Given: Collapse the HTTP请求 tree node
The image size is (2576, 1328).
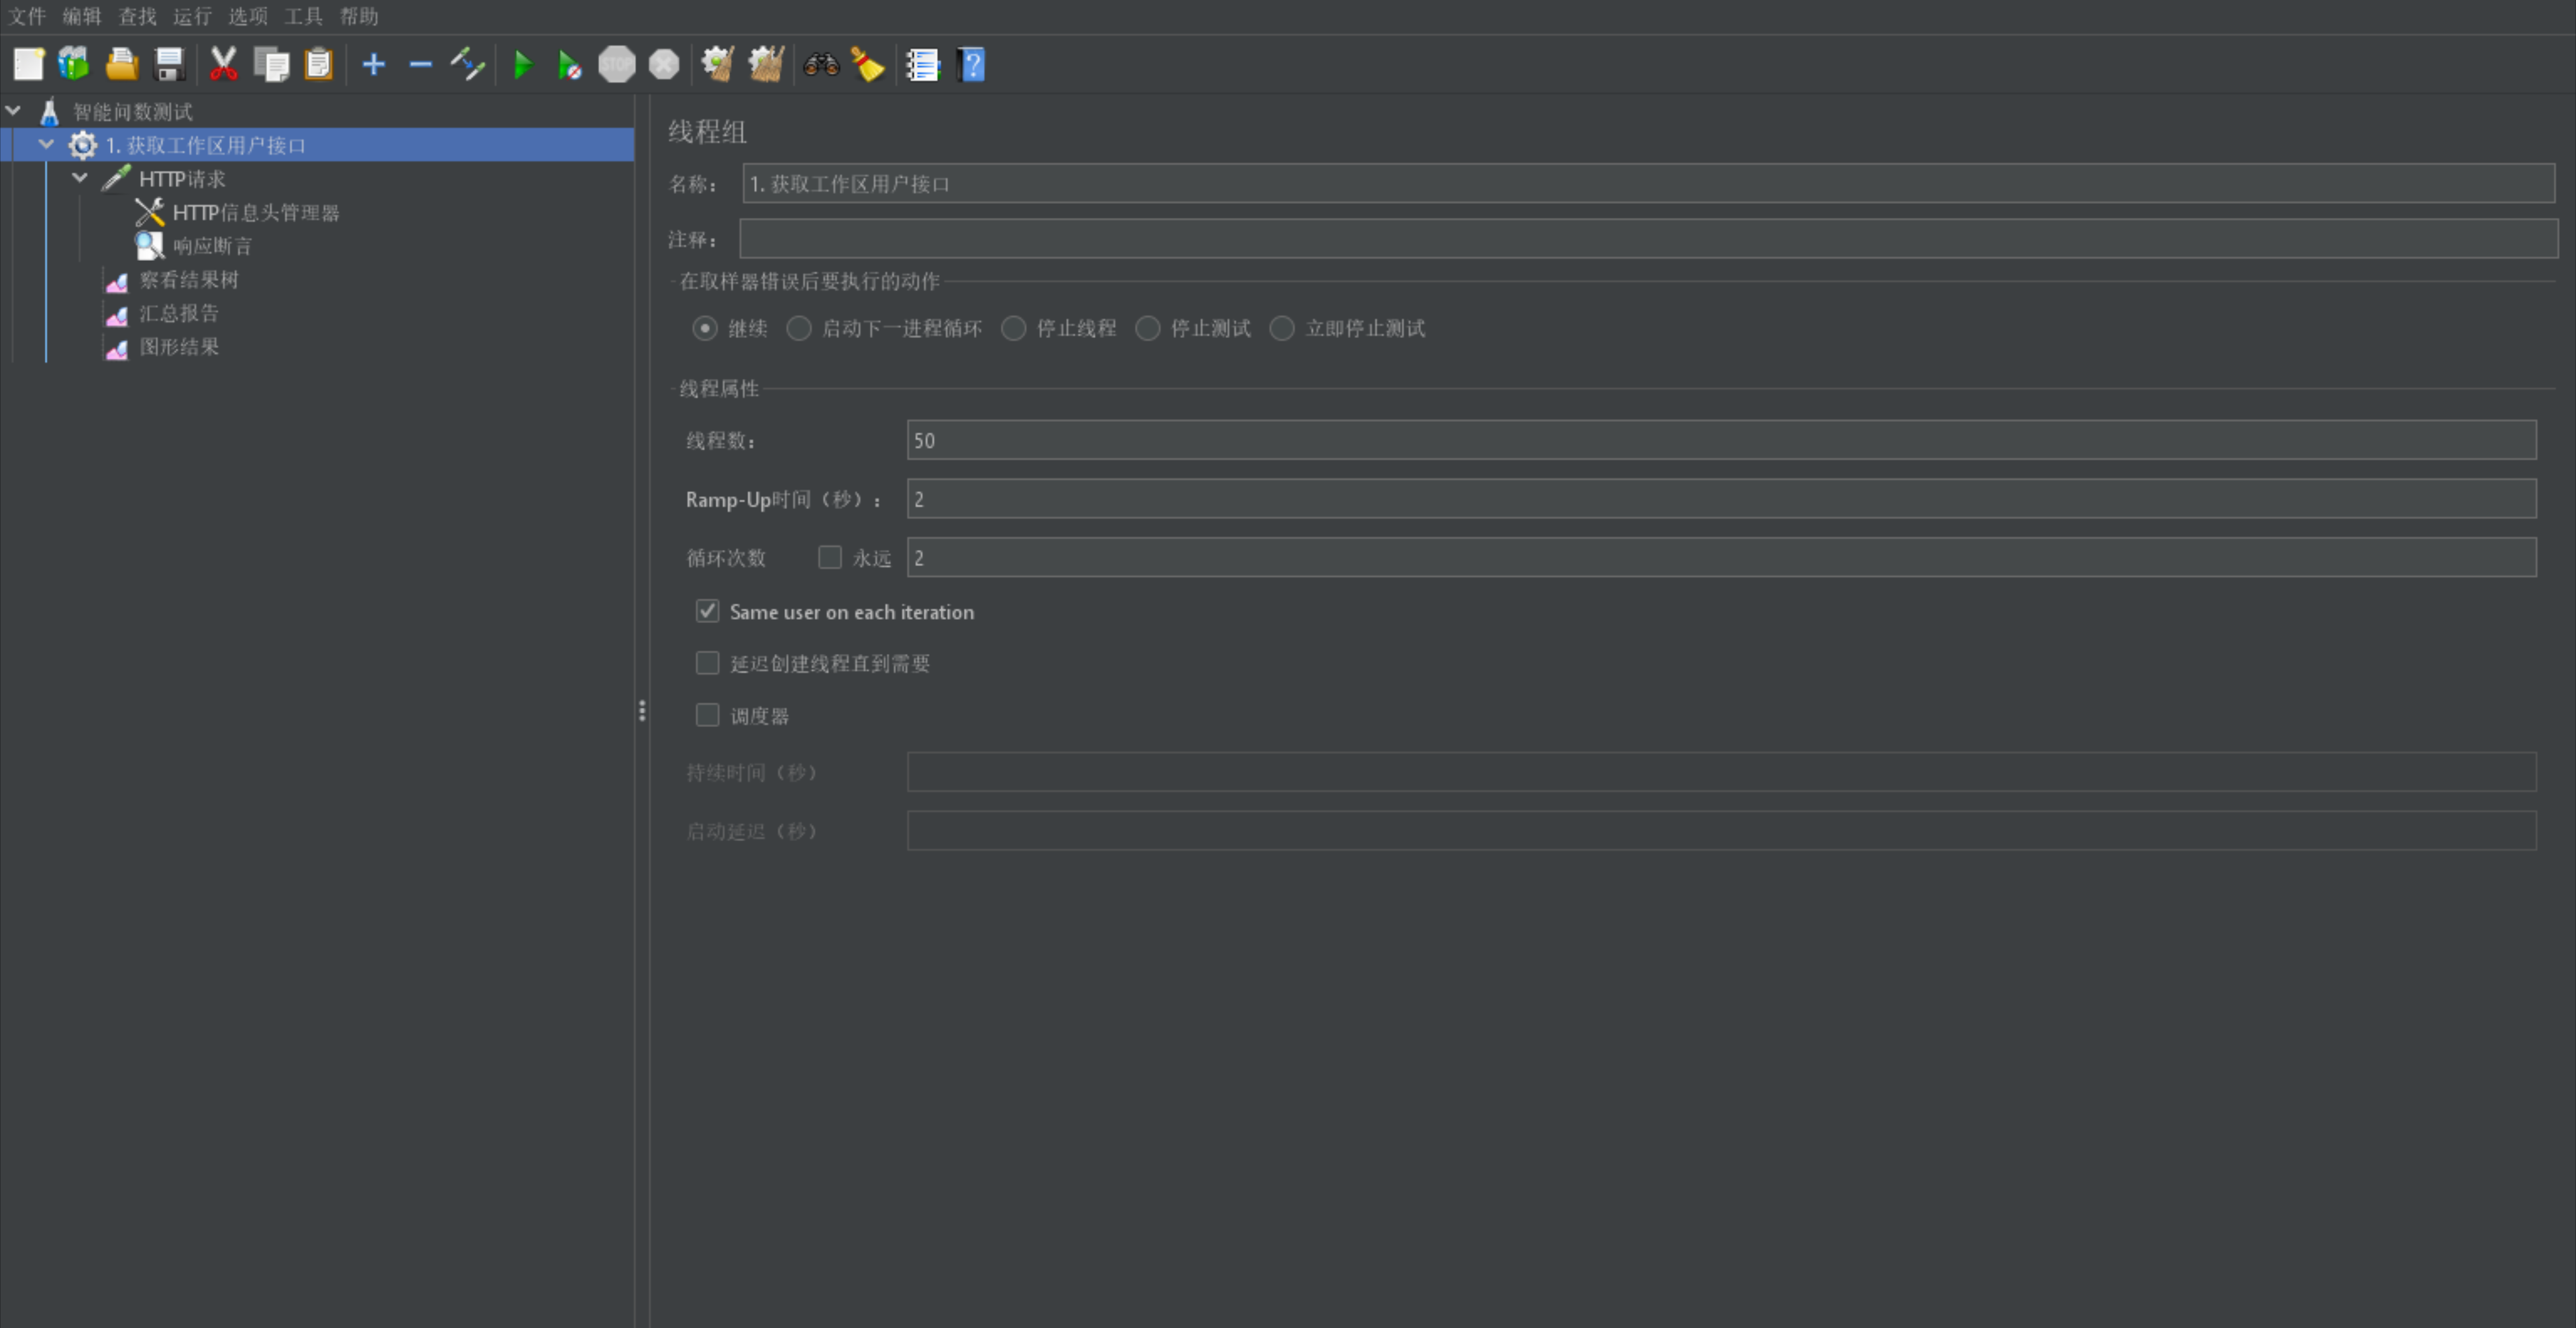Looking at the screenshot, I should tap(80, 178).
